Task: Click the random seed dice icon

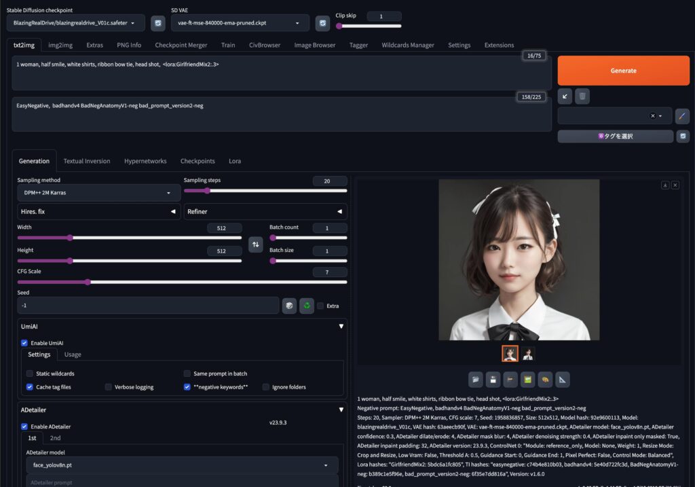Action: tap(289, 306)
